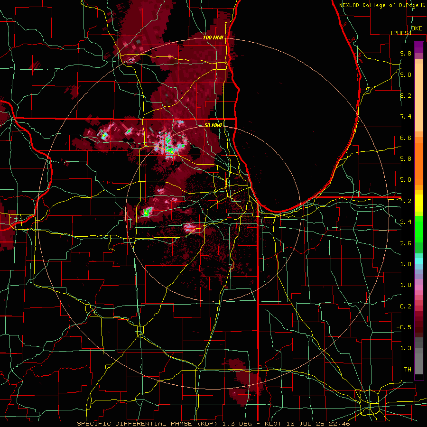
Task: Click the -1.3 scale value
Action: 404,348
